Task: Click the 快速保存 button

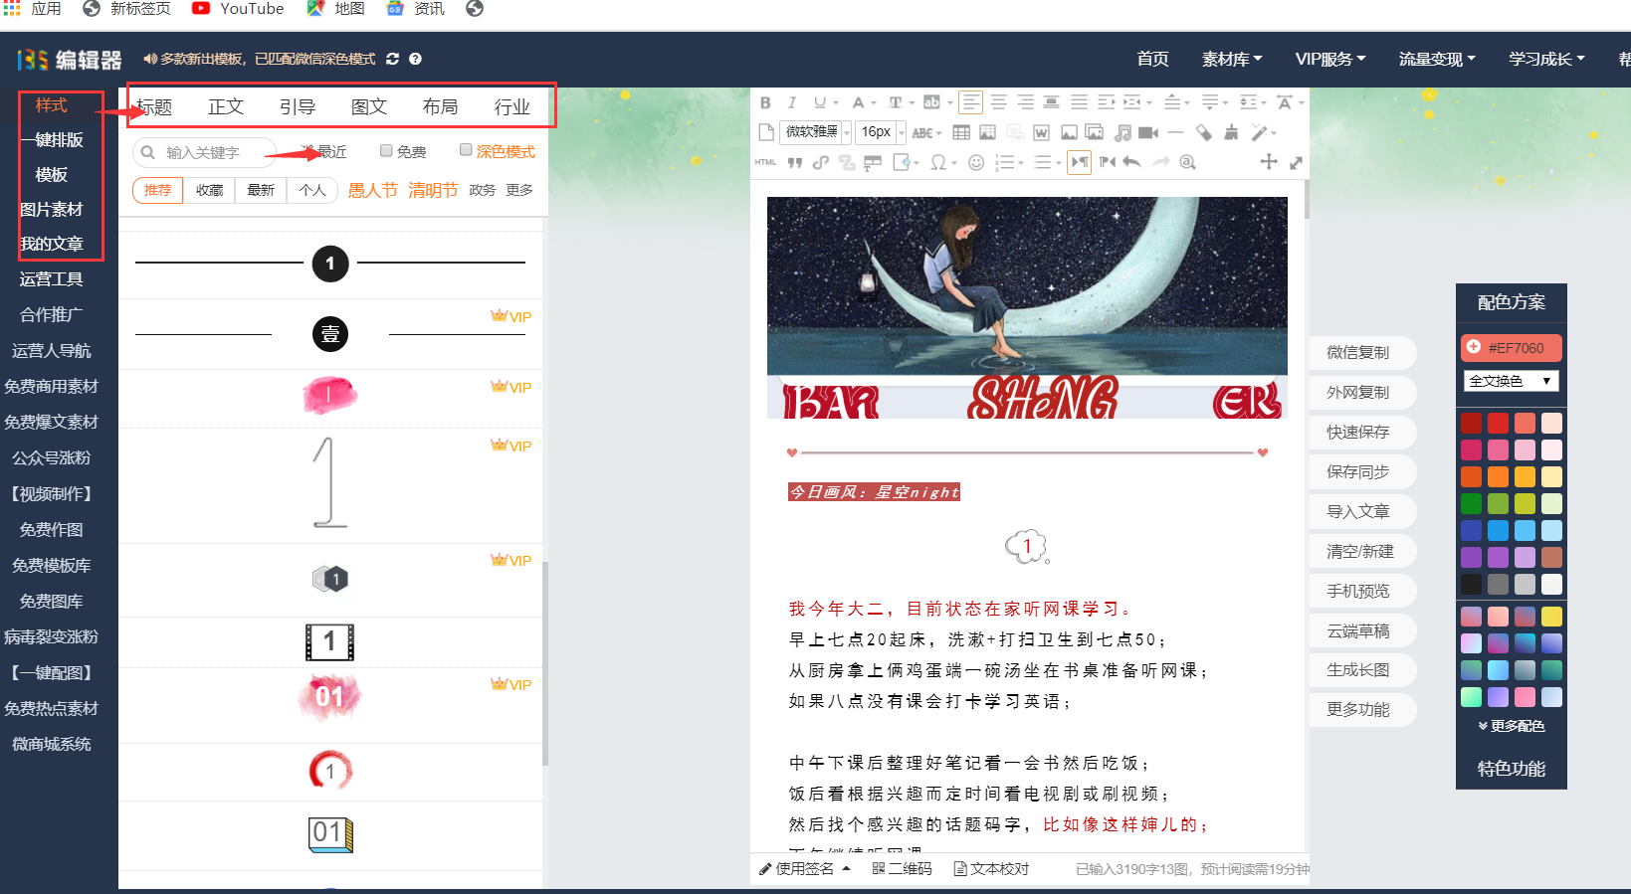Action: pyautogui.click(x=1359, y=432)
